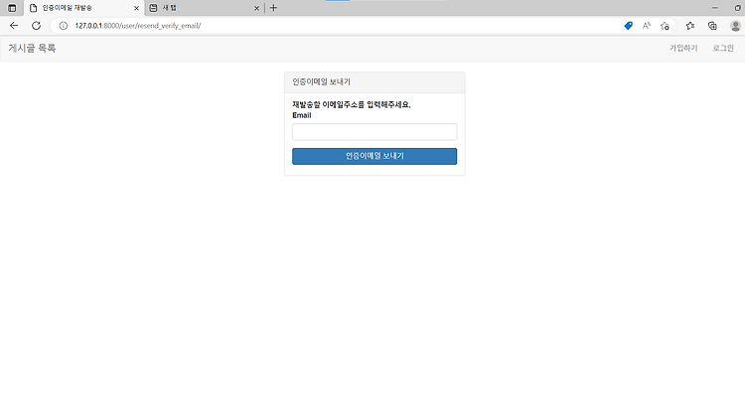The height and width of the screenshot is (412, 745).
Task: Go back with the browser back arrow
Action: click(14, 26)
